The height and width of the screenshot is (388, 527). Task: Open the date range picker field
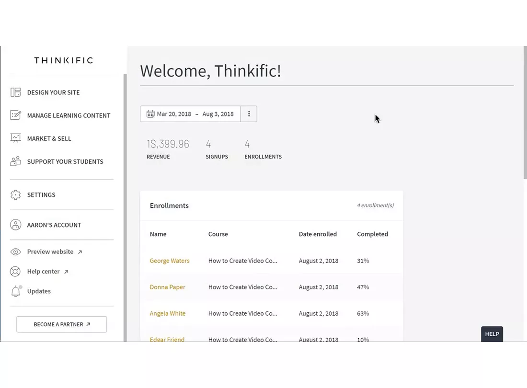point(190,114)
